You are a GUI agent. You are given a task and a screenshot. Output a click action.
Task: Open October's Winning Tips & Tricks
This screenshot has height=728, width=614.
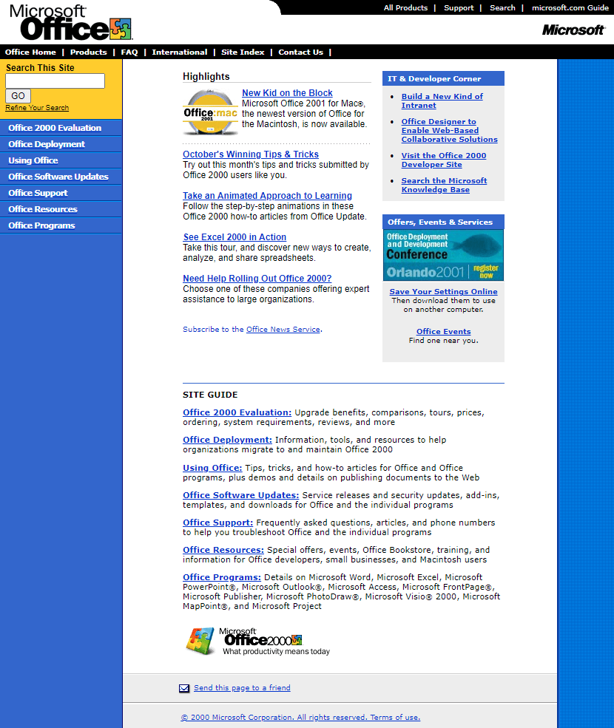point(251,154)
